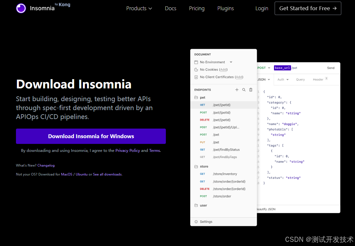Click Download Insomnia for Windows button

(x=91, y=136)
